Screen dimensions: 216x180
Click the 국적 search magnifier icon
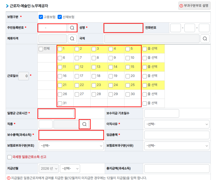coord(205,39)
